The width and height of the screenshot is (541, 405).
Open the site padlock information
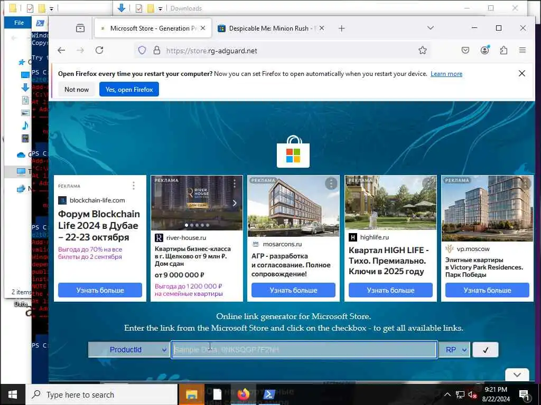click(x=156, y=51)
